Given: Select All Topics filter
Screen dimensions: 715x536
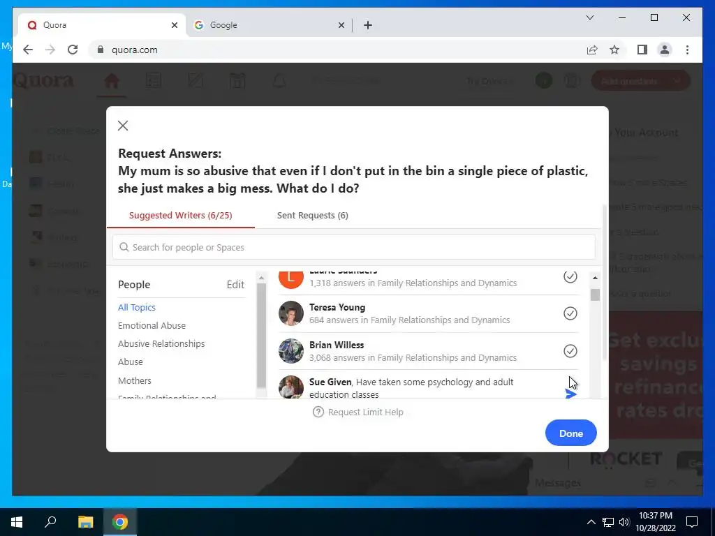Looking at the screenshot, I should (x=137, y=307).
